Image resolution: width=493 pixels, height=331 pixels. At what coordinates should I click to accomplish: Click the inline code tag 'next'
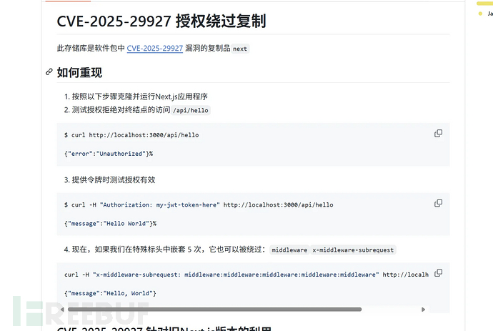click(240, 49)
